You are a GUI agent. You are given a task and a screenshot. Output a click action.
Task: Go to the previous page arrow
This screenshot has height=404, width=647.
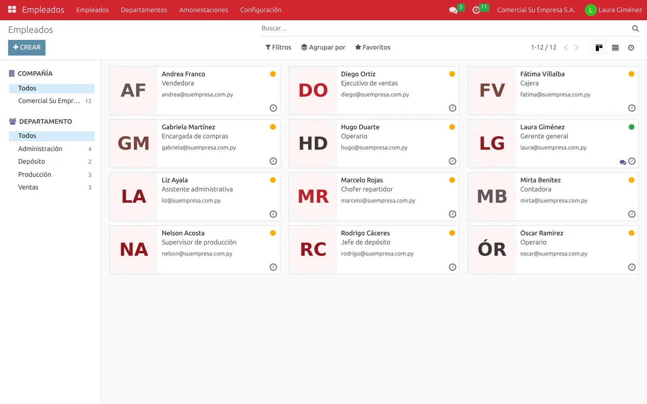(x=566, y=47)
